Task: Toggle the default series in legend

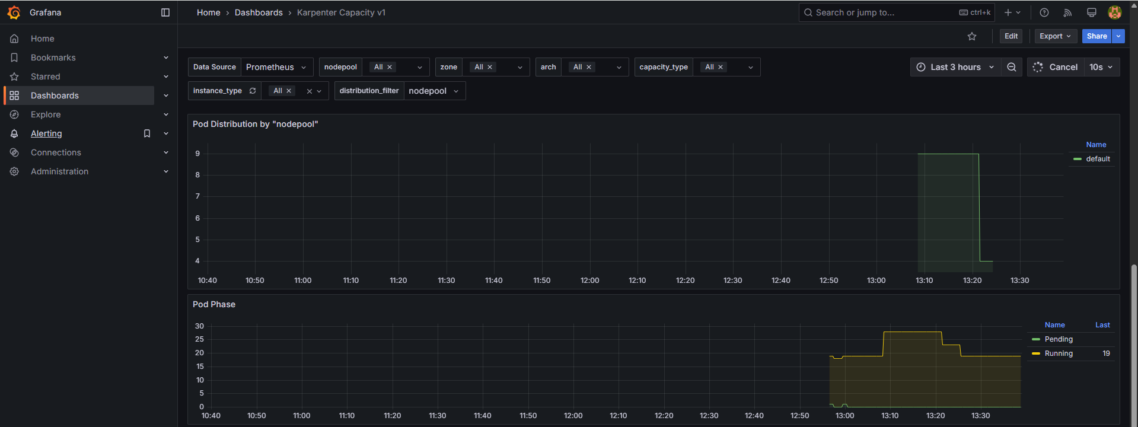Action: click(1098, 159)
